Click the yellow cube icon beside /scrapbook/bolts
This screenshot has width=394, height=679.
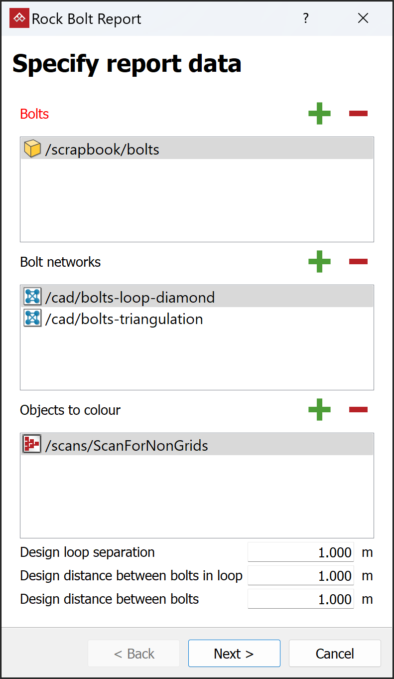[x=32, y=149]
